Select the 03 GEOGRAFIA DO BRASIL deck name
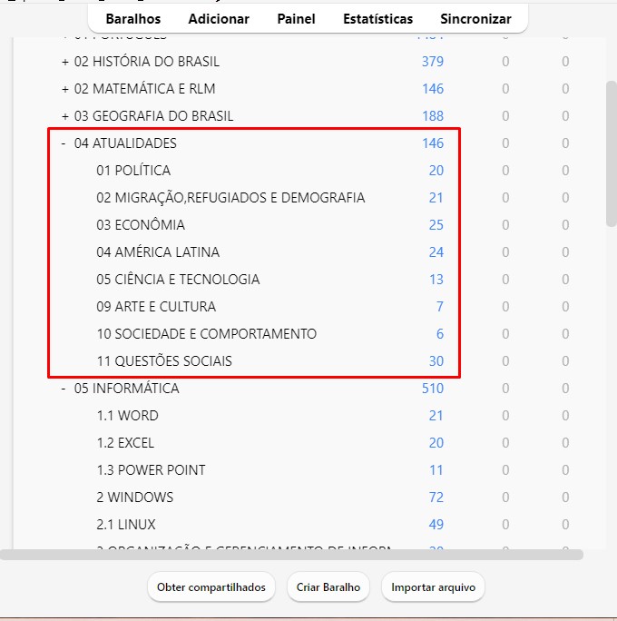Image resolution: width=617 pixels, height=621 pixels. tap(153, 116)
